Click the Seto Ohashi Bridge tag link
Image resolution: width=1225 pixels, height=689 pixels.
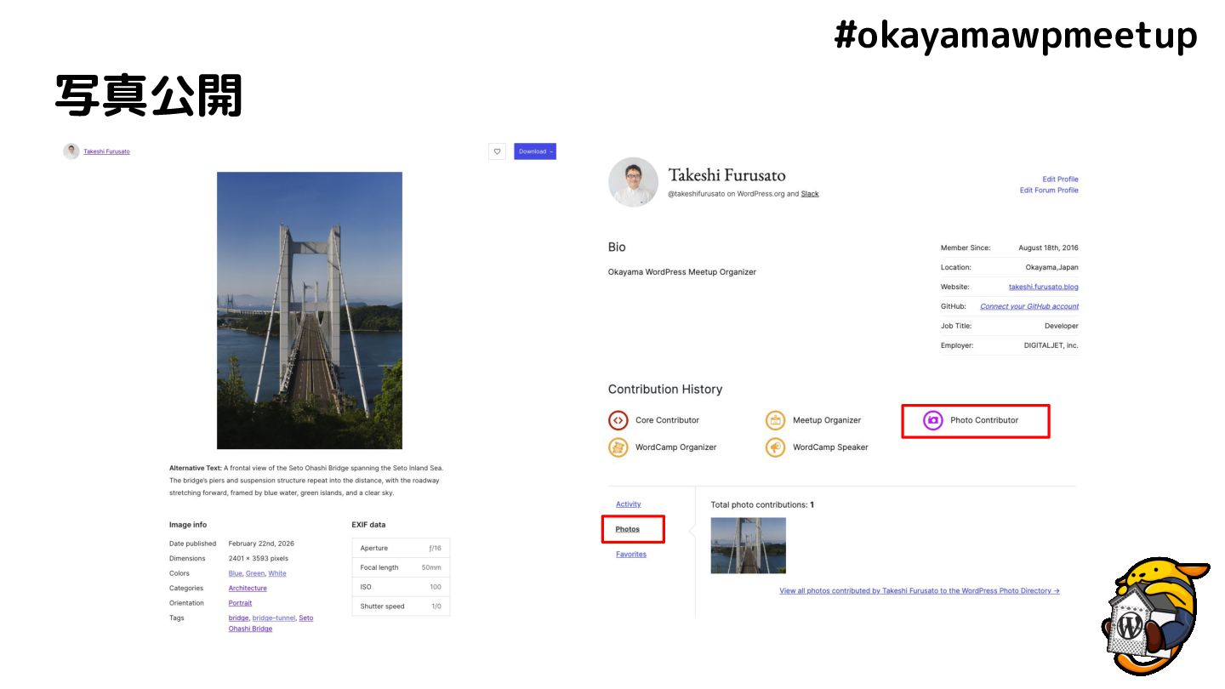coord(271,624)
